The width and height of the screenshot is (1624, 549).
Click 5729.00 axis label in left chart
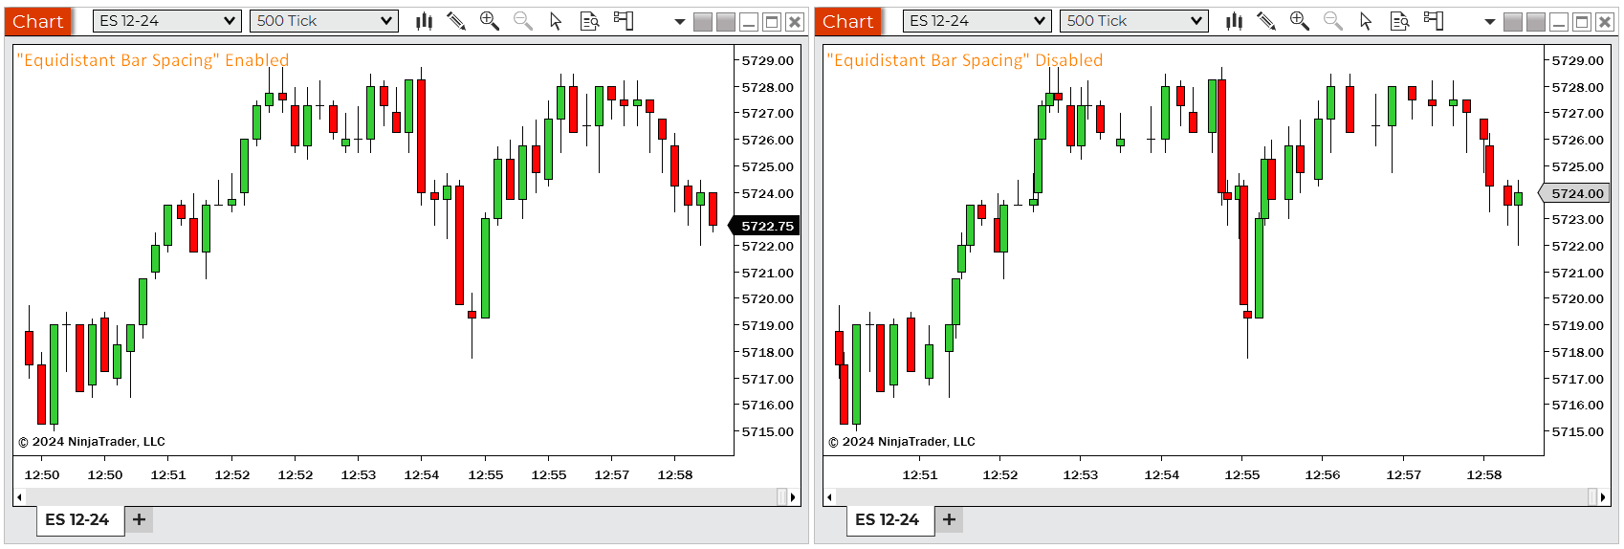point(768,60)
